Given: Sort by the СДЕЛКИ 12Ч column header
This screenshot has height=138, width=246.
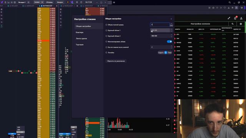Looking at the screenshot, I should point(237,29).
